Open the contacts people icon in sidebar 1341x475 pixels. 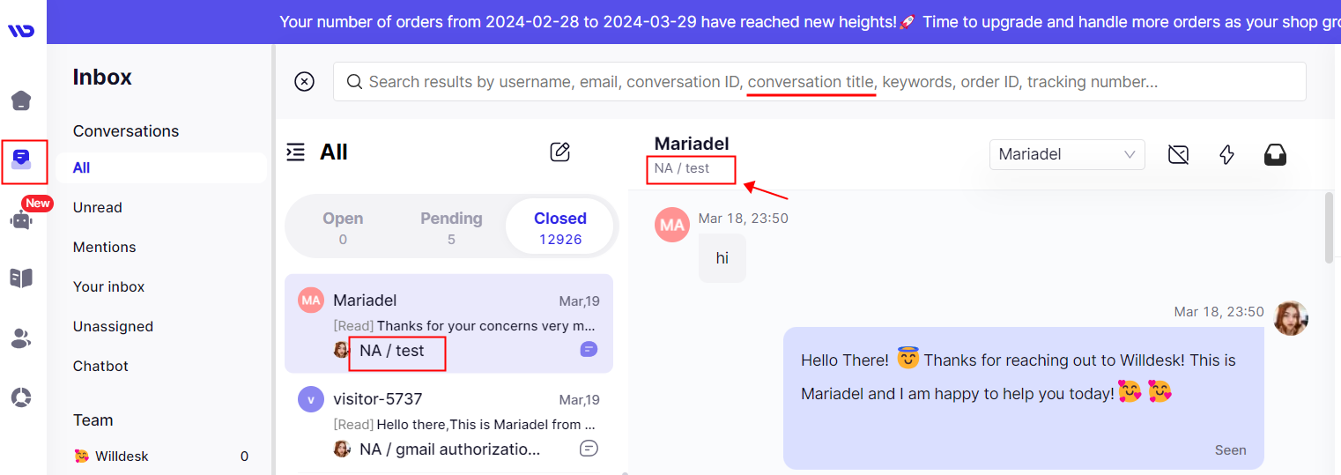click(x=21, y=338)
